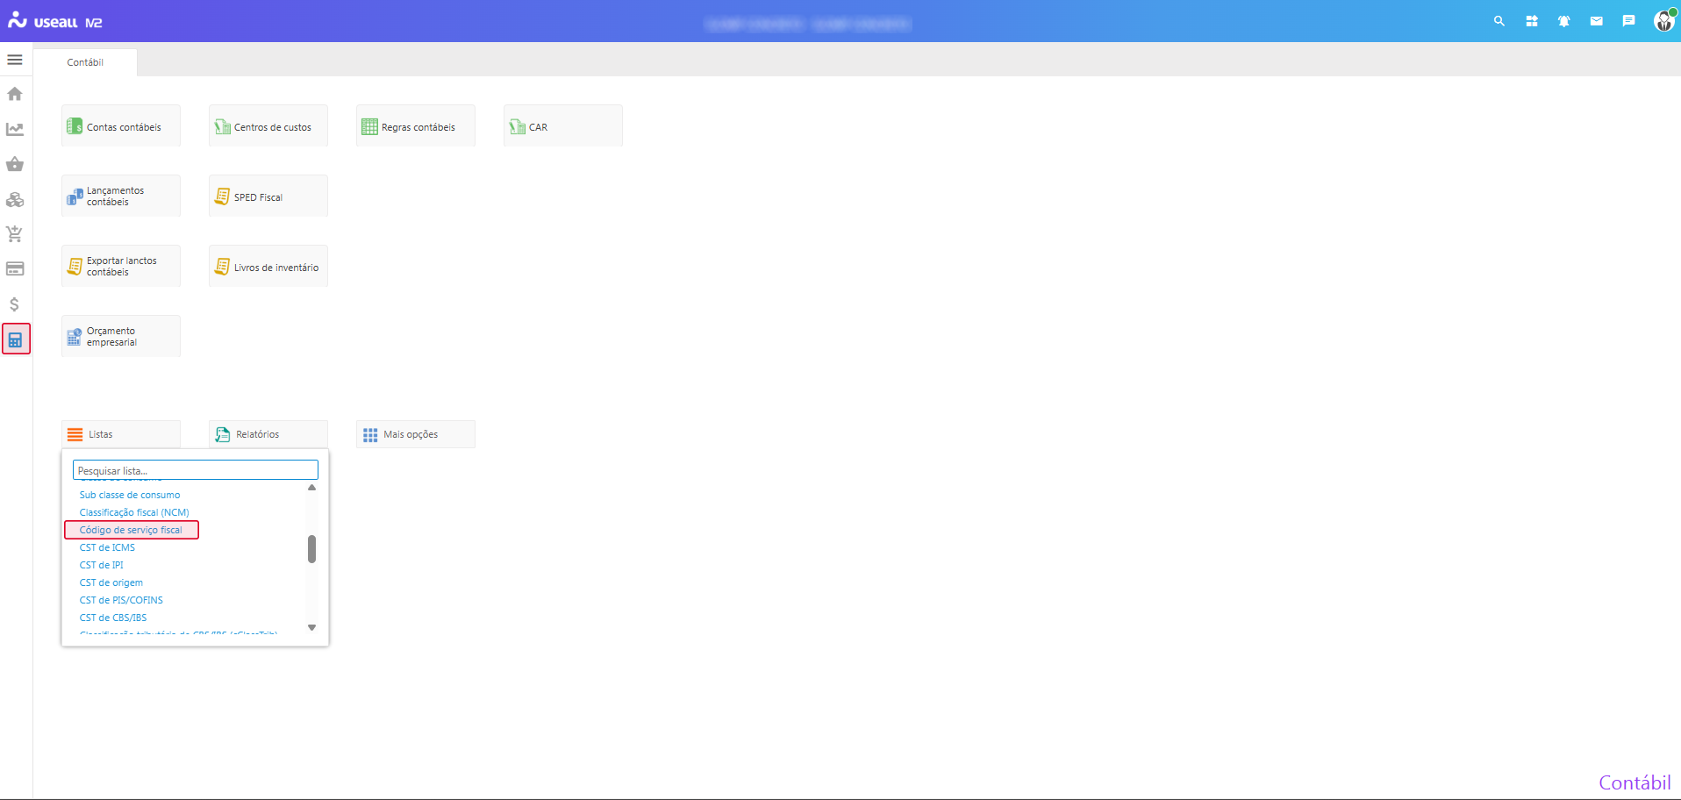Click the user avatar in top bar
Viewport: 1681px width, 800px height.
pos(1663,21)
